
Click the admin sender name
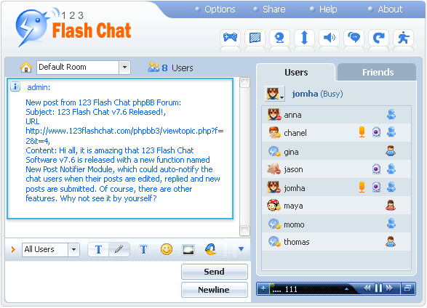tap(39, 87)
